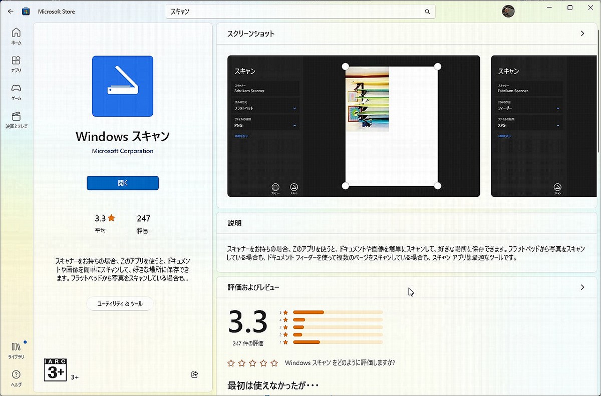Open ライブラリ (Library) from sidebar
The height and width of the screenshot is (396, 601).
coord(16,350)
